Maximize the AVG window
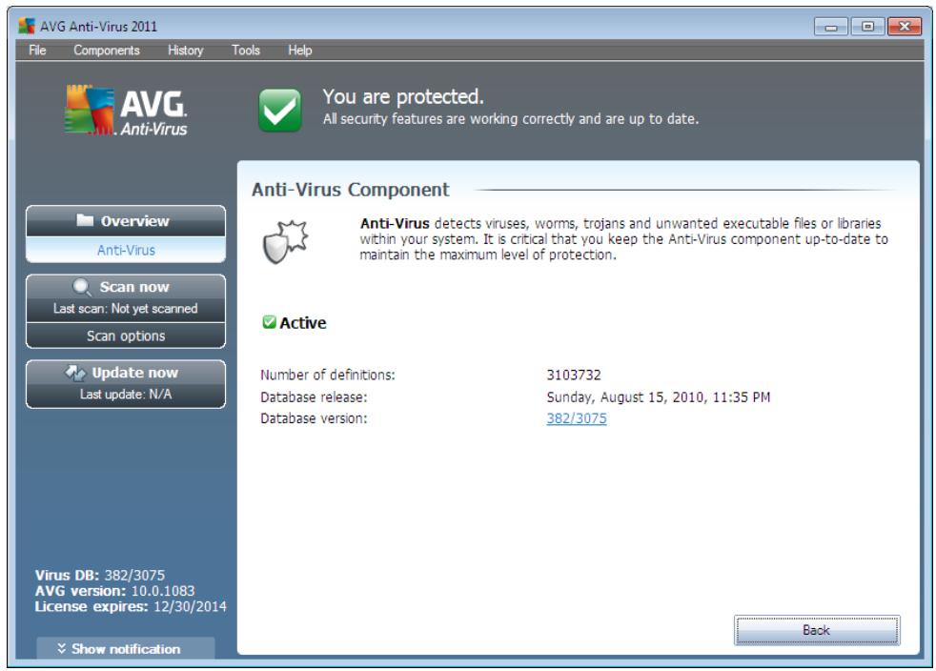Image resolution: width=936 pixels, height=671 pixels. coord(868,27)
